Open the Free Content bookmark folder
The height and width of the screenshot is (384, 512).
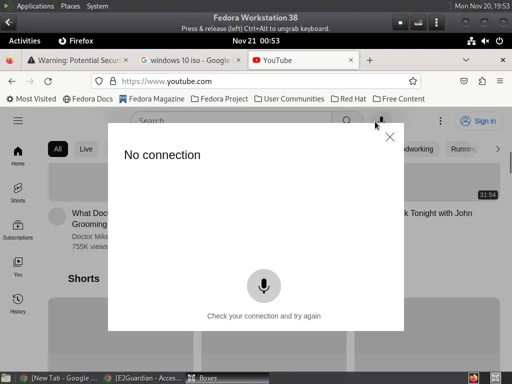398,99
